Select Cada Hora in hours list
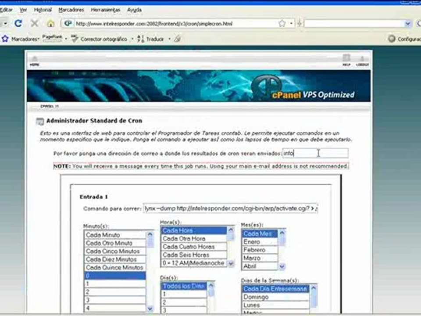 tap(194, 230)
